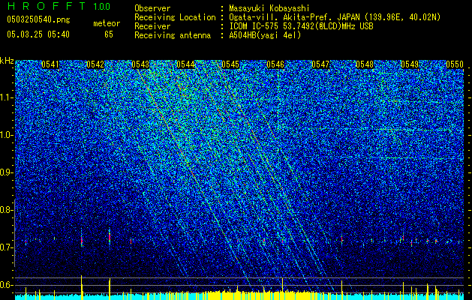Viewport: 472px width, 300px height.
Task: Click the Receiving Location label
Action: [x=175, y=17]
